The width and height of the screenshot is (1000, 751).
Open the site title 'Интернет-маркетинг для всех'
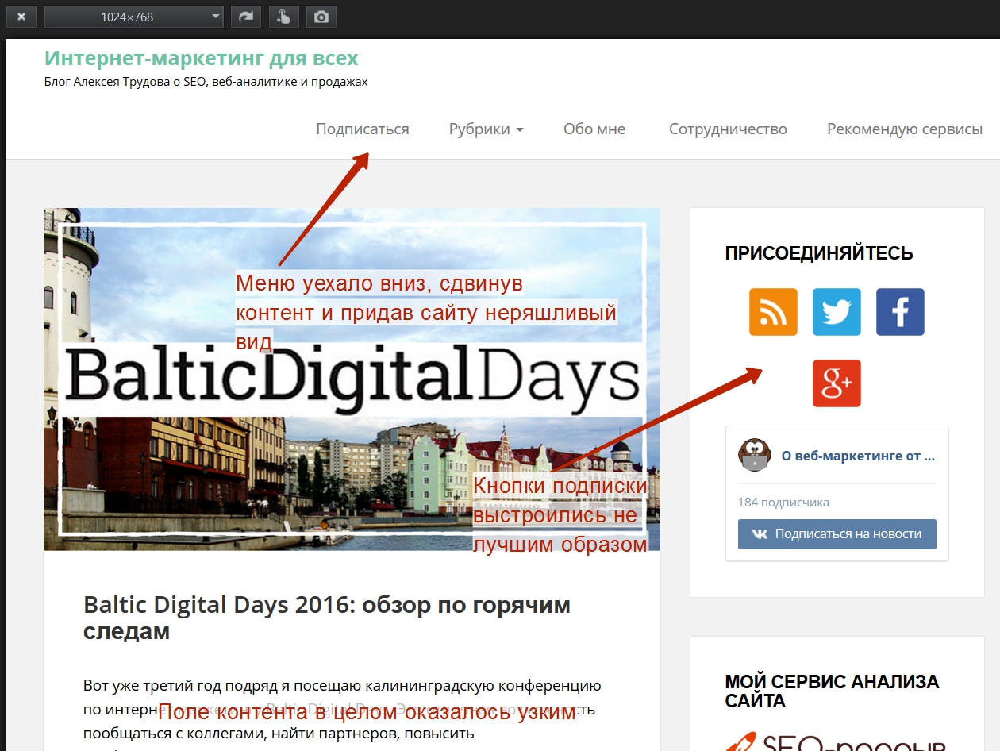[x=202, y=58]
